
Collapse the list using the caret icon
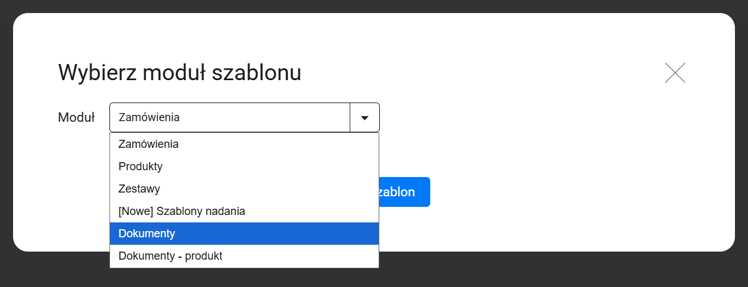[365, 117]
